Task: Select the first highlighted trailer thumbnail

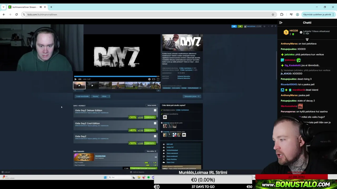Action: (79, 85)
